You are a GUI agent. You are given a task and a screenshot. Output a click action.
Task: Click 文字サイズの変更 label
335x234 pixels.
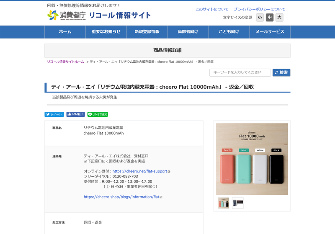point(237,17)
